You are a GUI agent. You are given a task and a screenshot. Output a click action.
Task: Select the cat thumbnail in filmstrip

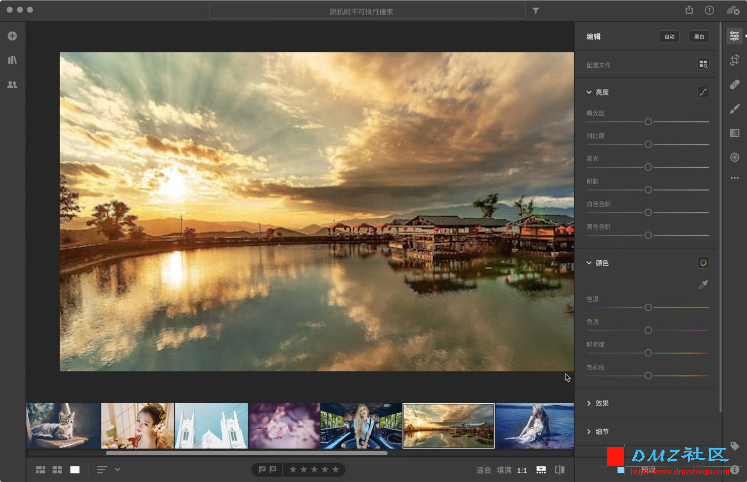pyautogui.click(x=63, y=426)
